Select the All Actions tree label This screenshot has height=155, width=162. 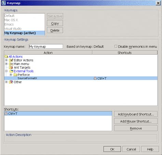[x=16, y=57]
